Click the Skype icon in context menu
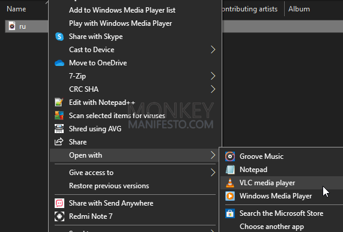The width and height of the screenshot is (343, 232). [59, 37]
